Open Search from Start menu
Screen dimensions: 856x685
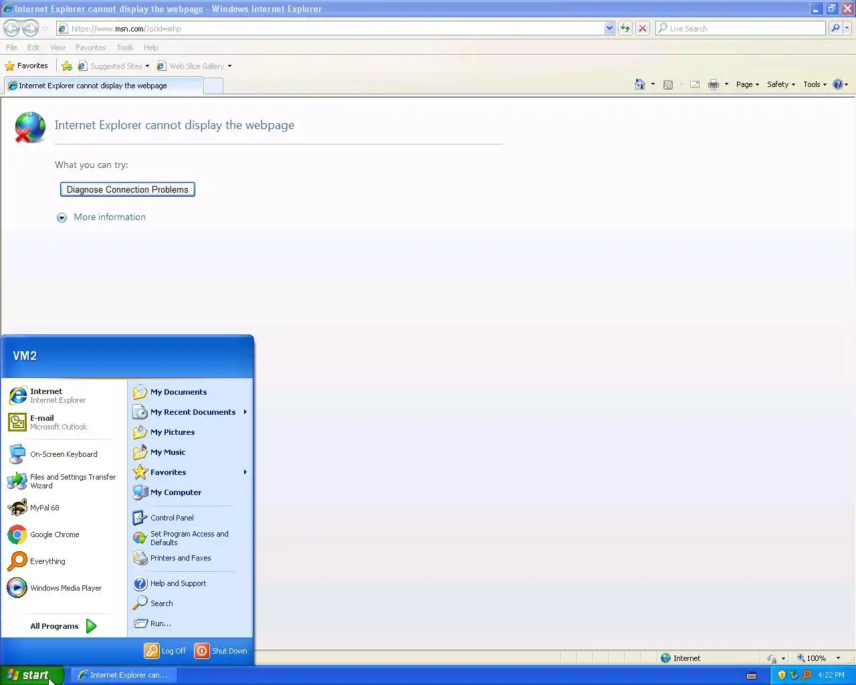[x=191, y=603]
